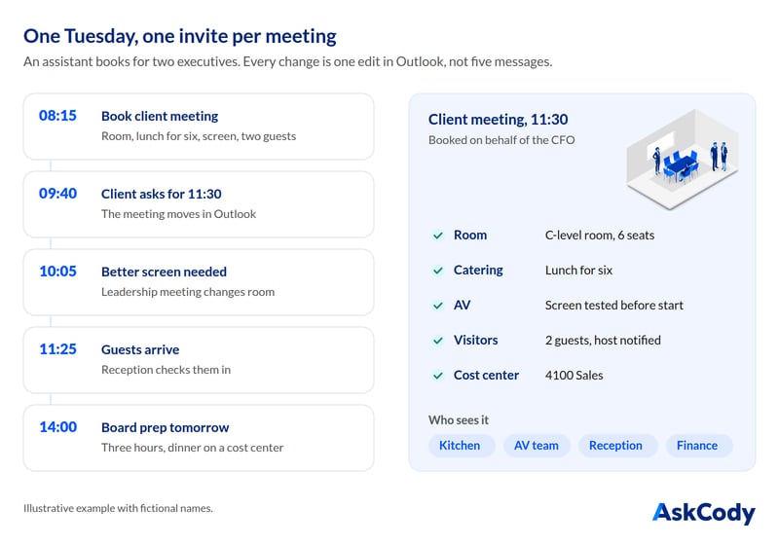Click the 09:40 time label
Screen dimensions: 779x545
pyautogui.click(x=58, y=194)
